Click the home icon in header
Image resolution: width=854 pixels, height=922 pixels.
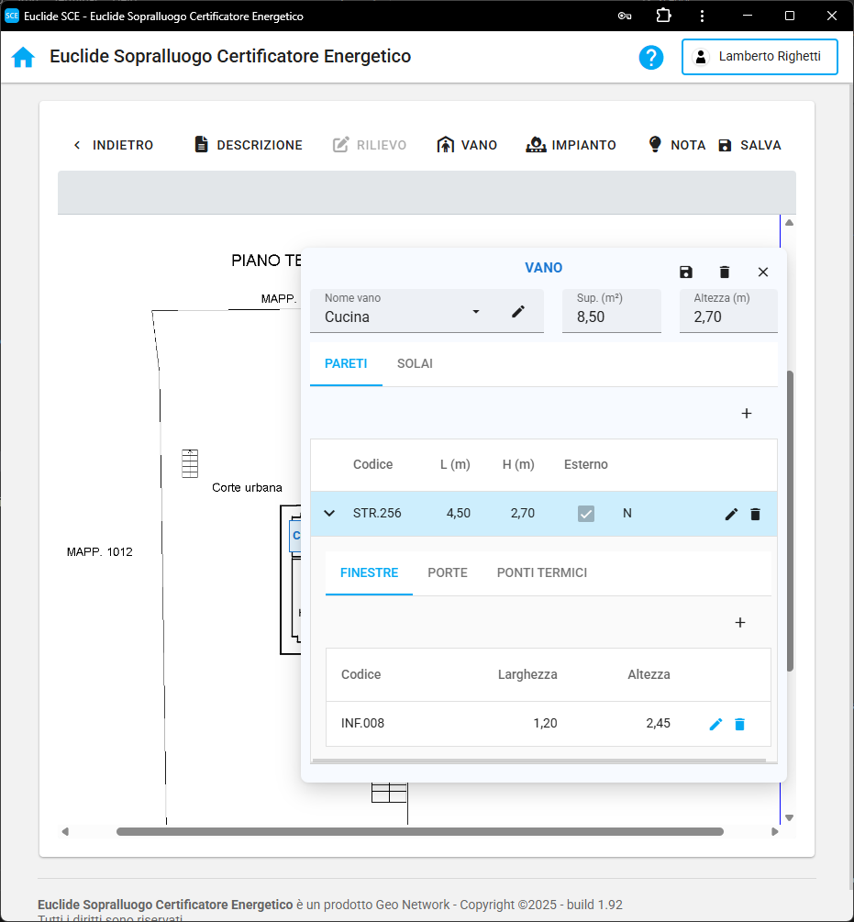[23, 57]
